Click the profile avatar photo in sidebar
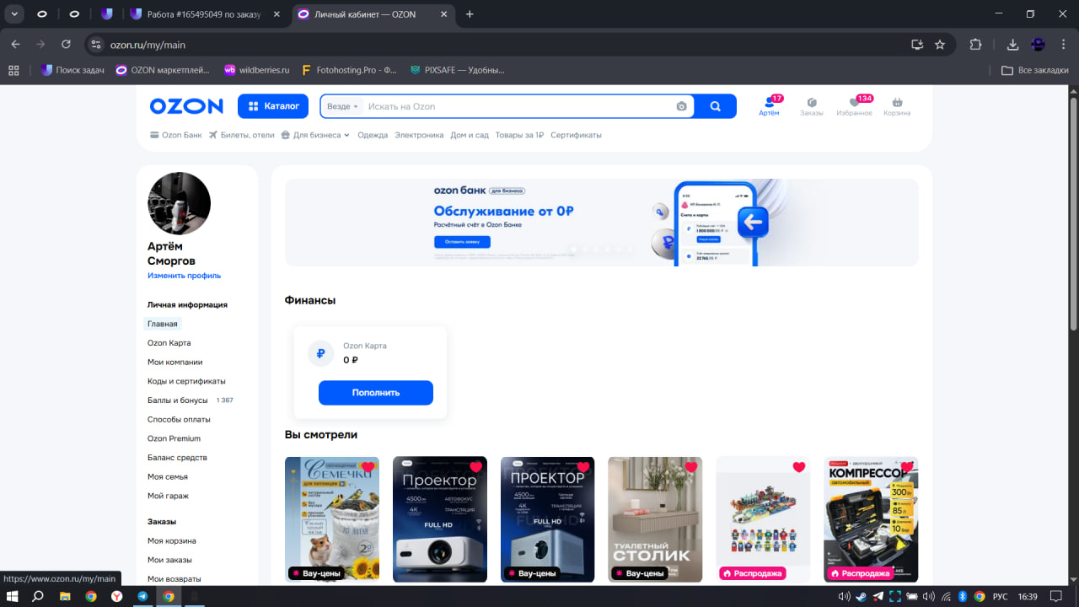This screenshot has height=607, width=1079. tap(179, 203)
